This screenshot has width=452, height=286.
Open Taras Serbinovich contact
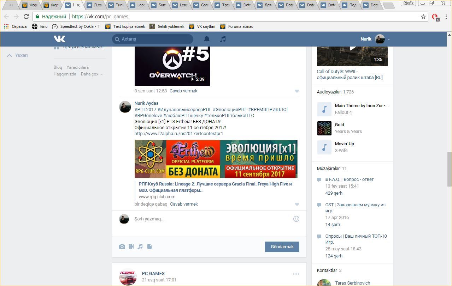coord(352,283)
